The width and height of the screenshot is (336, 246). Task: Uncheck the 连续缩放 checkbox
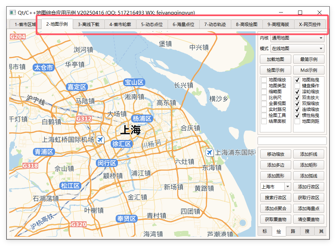[x=297, y=109]
